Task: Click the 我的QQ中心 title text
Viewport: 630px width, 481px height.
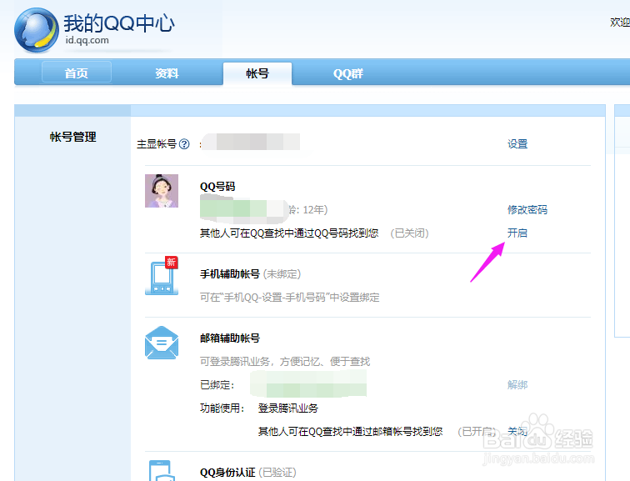Action: click(x=119, y=23)
